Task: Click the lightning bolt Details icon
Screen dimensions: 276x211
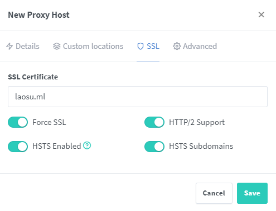Action: click(9, 46)
